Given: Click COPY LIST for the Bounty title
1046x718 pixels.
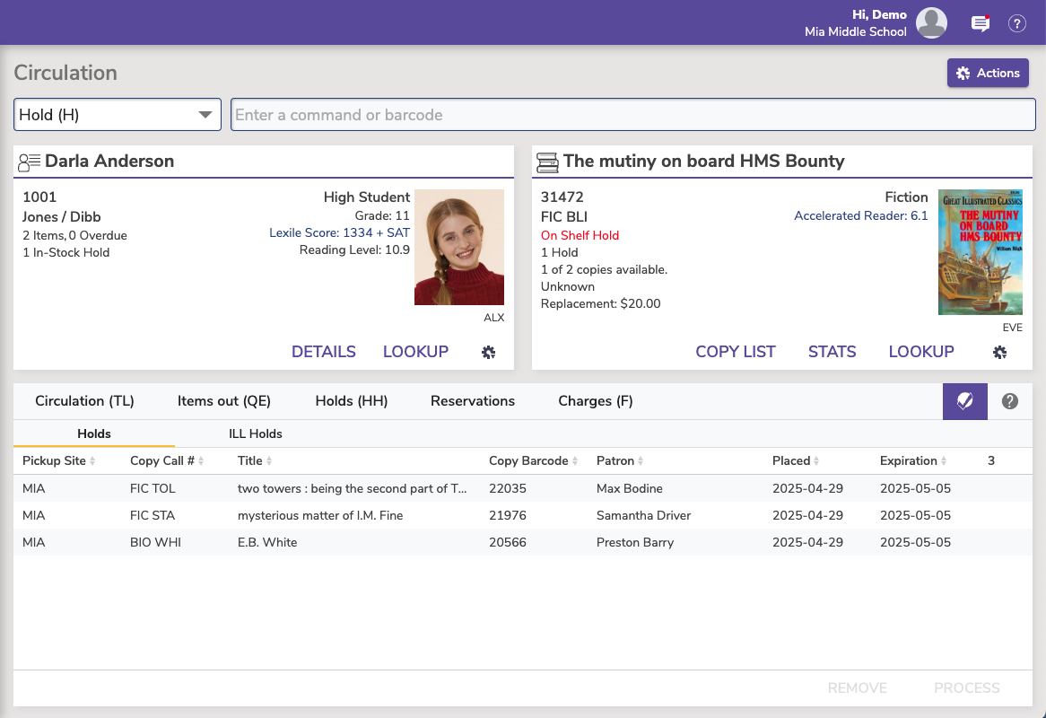Looking at the screenshot, I should point(736,352).
